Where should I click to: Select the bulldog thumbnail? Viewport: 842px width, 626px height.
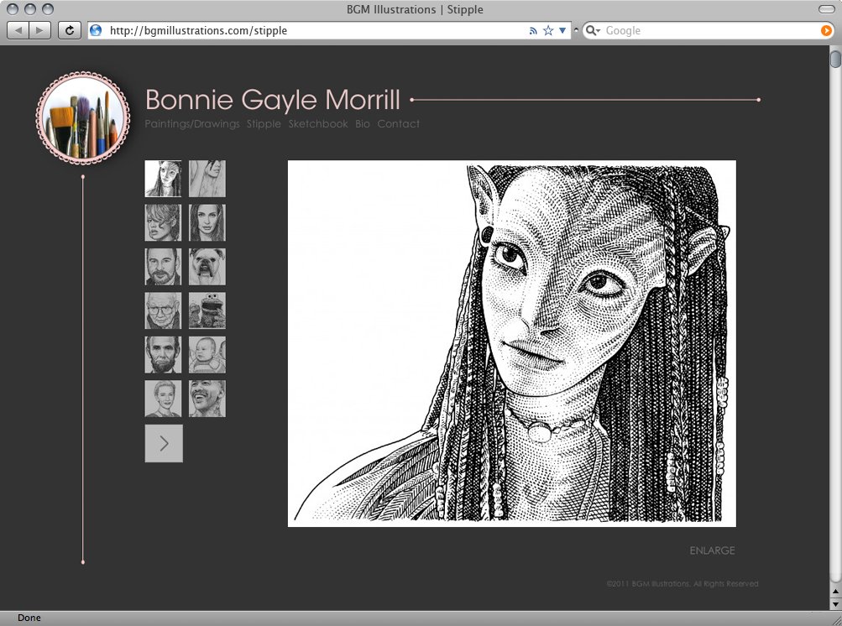pyautogui.click(x=207, y=266)
